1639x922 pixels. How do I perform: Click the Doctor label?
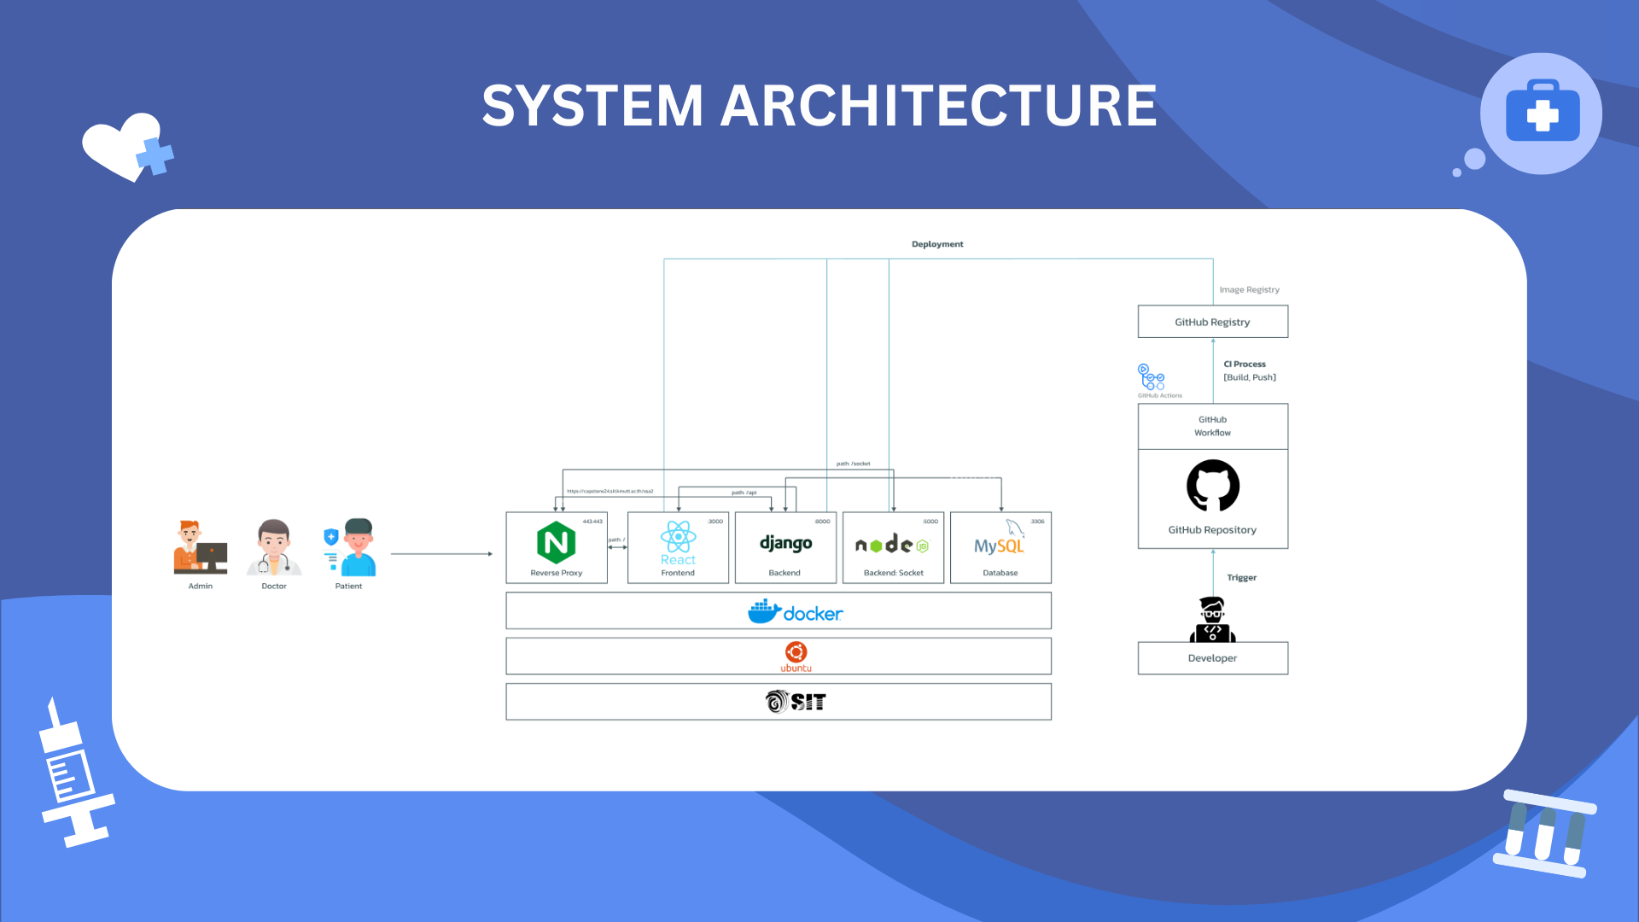pos(274,586)
